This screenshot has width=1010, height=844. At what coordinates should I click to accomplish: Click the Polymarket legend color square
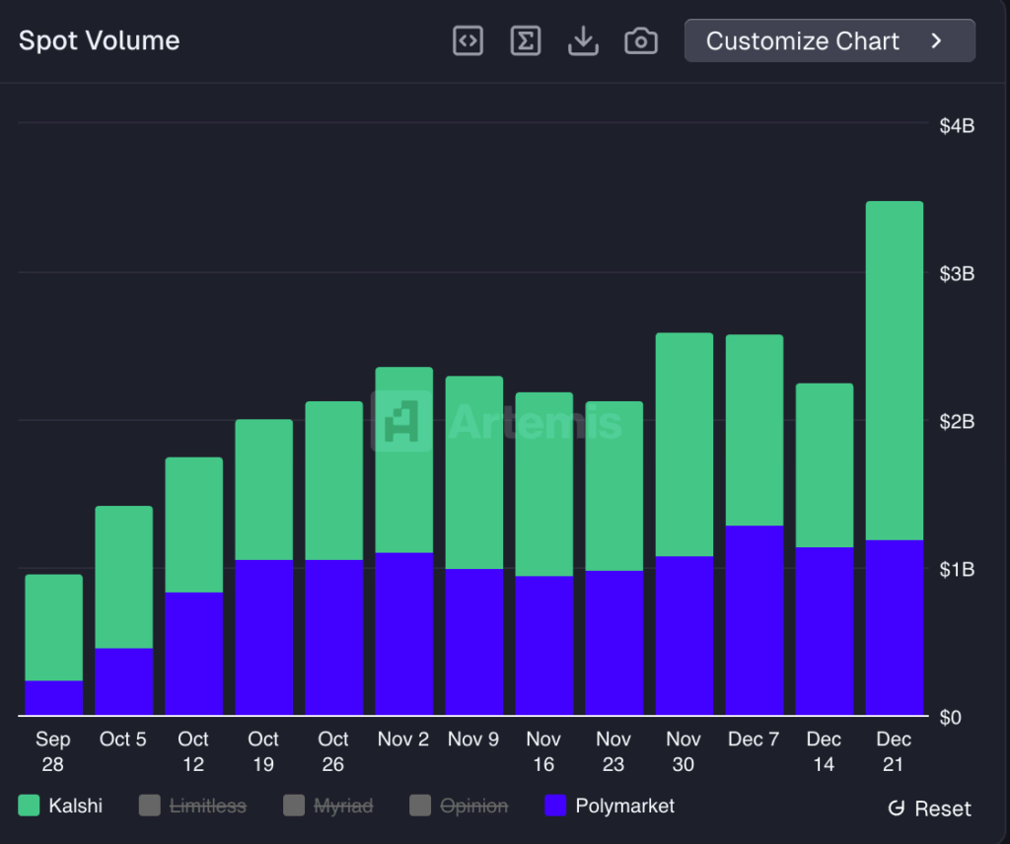pyautogui.click(x=557, y=806)
